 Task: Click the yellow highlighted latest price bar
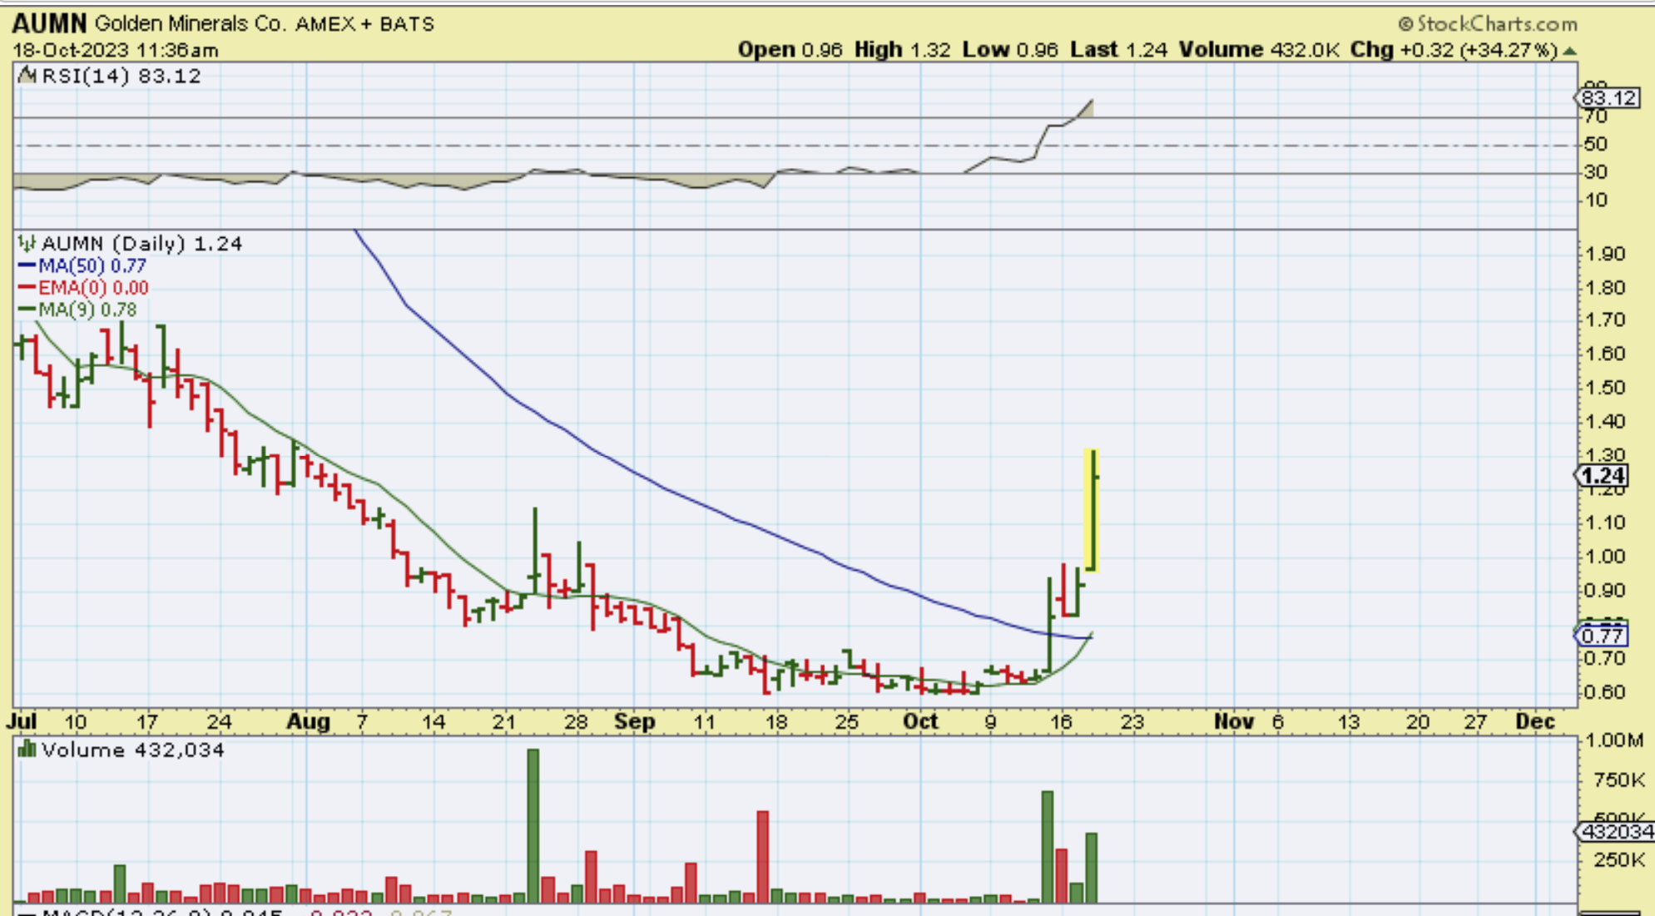tap(1092, 511)
